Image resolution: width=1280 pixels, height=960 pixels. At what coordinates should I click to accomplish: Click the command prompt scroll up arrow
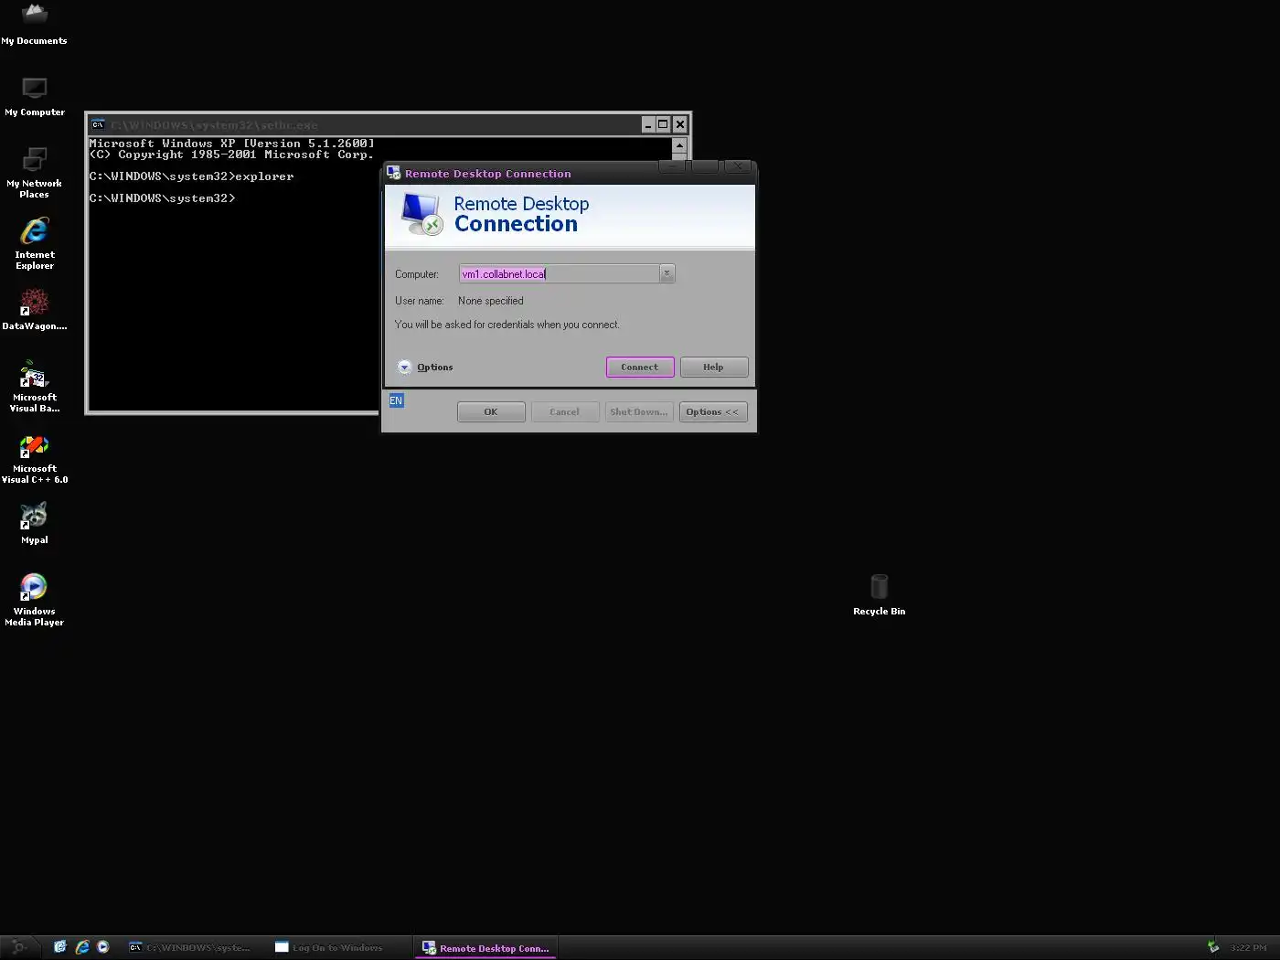tap(679, 145)
